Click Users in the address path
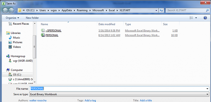 (42, 10)
